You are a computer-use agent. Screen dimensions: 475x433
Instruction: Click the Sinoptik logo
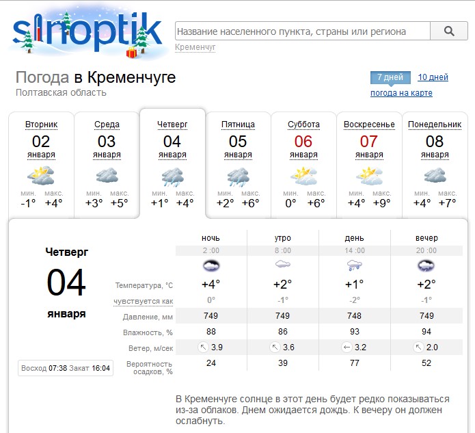point(87,32)
